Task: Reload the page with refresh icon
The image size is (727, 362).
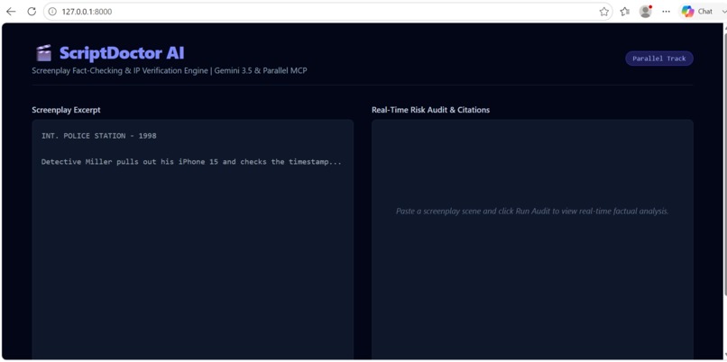Action: [x=32, y=12]
